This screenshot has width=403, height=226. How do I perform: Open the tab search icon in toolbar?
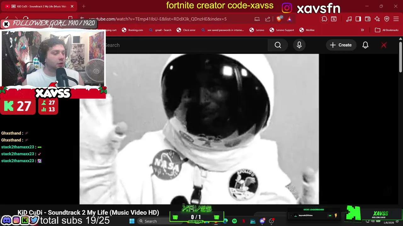pos(334,19)
